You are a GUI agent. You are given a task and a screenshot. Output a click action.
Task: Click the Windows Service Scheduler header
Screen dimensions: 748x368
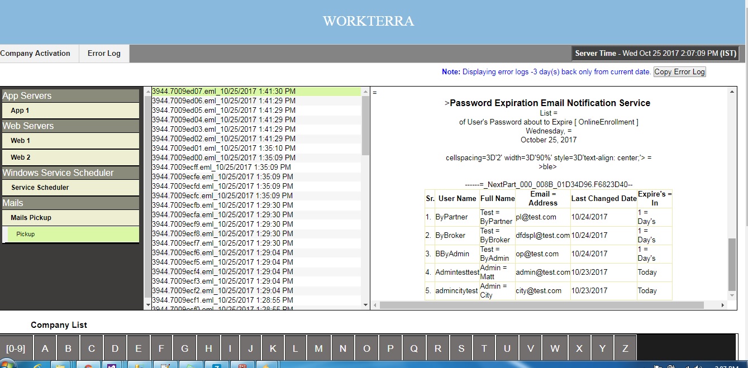(x=70, y=173)
